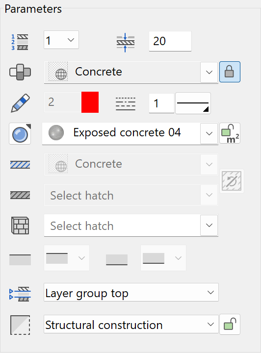Expand the Structural construction dropdown

point(131,324)
